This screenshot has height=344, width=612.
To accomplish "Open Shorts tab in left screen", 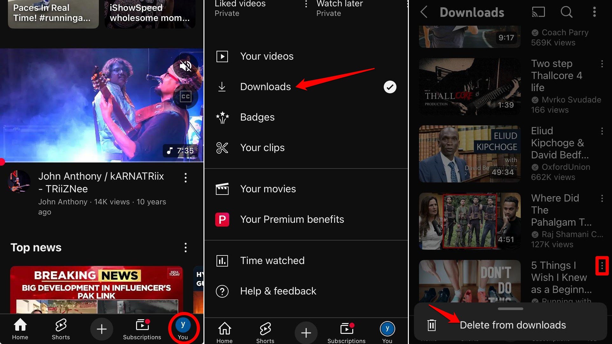I will (61, 329).
